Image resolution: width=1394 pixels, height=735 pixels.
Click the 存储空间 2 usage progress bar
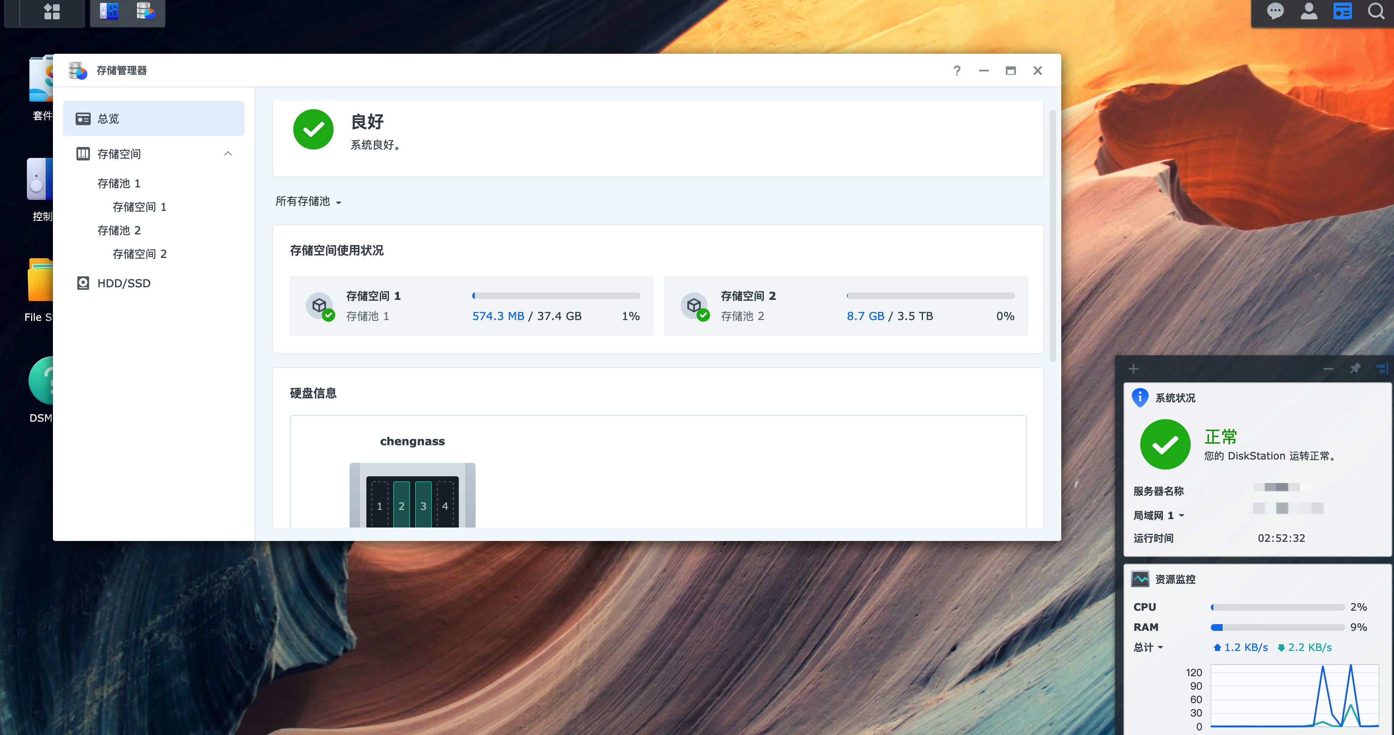tap(930, 296)
